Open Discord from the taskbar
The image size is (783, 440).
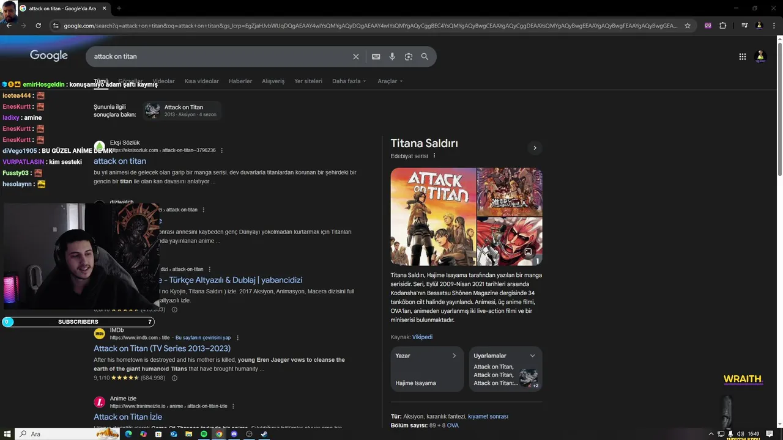[234, 434]
